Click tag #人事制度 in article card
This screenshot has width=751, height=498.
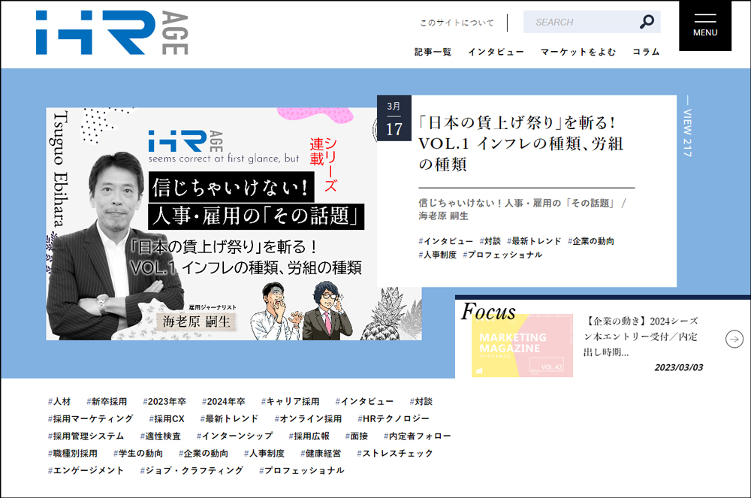[437, 255]
